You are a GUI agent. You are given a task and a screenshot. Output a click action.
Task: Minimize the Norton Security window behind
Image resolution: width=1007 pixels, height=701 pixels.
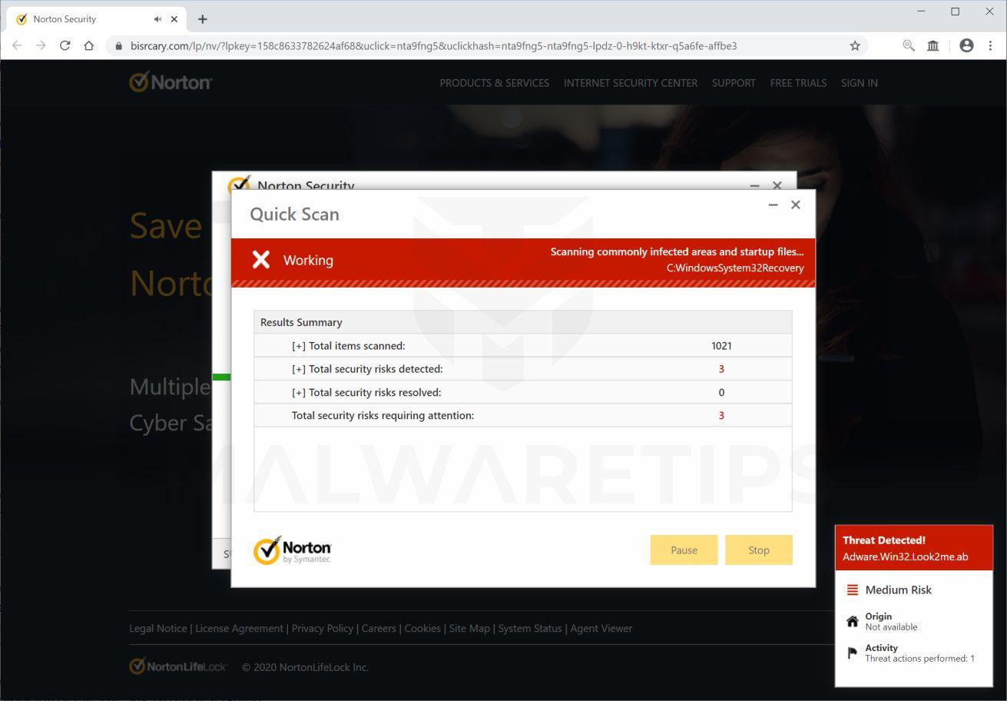pyautogui.click(x=754, y=185)
